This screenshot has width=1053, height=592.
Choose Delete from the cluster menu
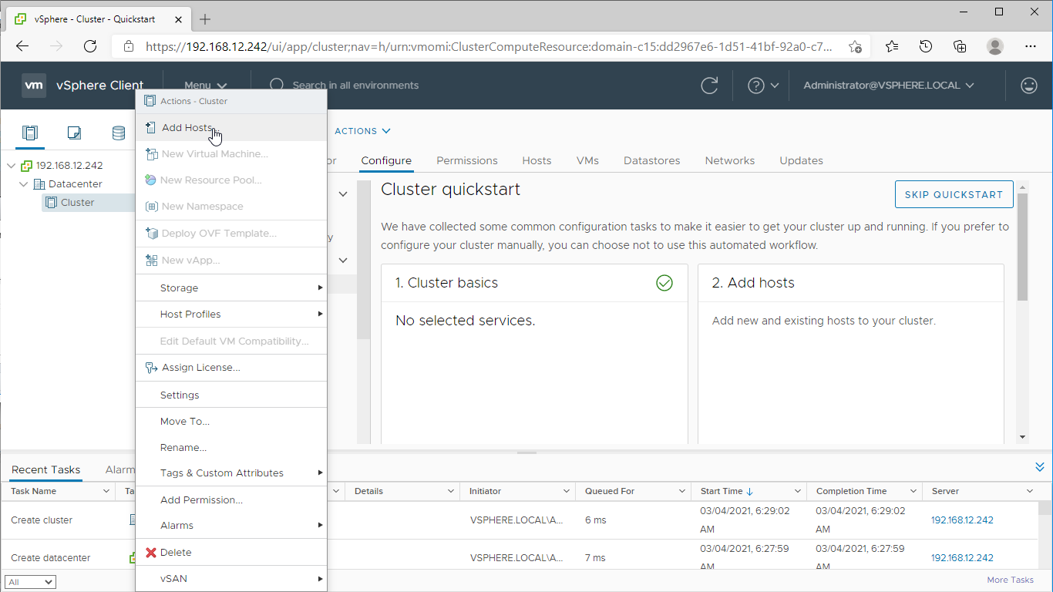click(x=231, y=553)
